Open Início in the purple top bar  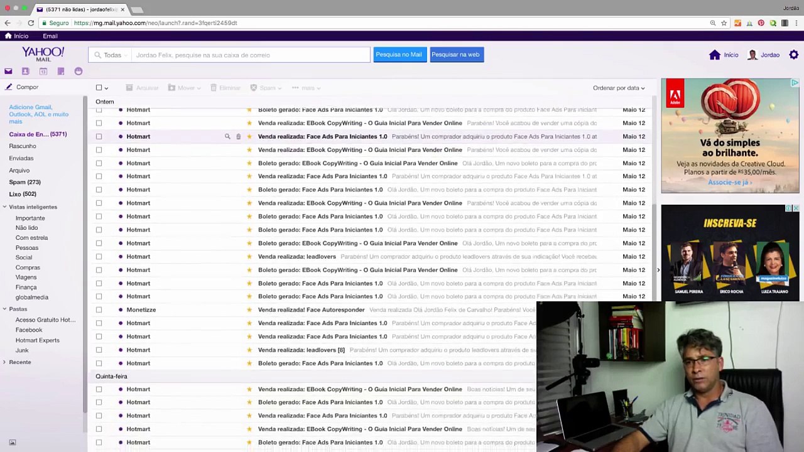(17, 36)
